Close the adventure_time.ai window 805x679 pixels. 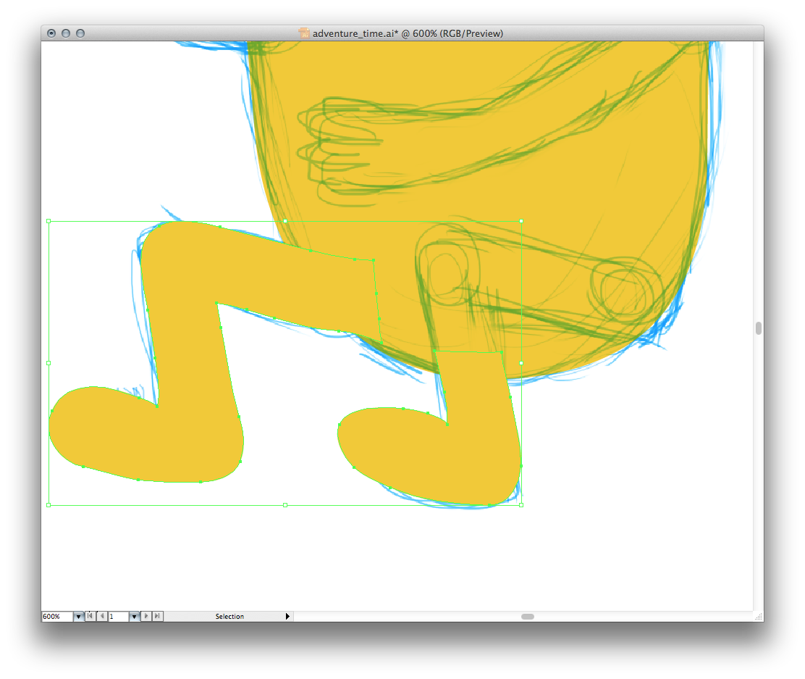point(51,33)
